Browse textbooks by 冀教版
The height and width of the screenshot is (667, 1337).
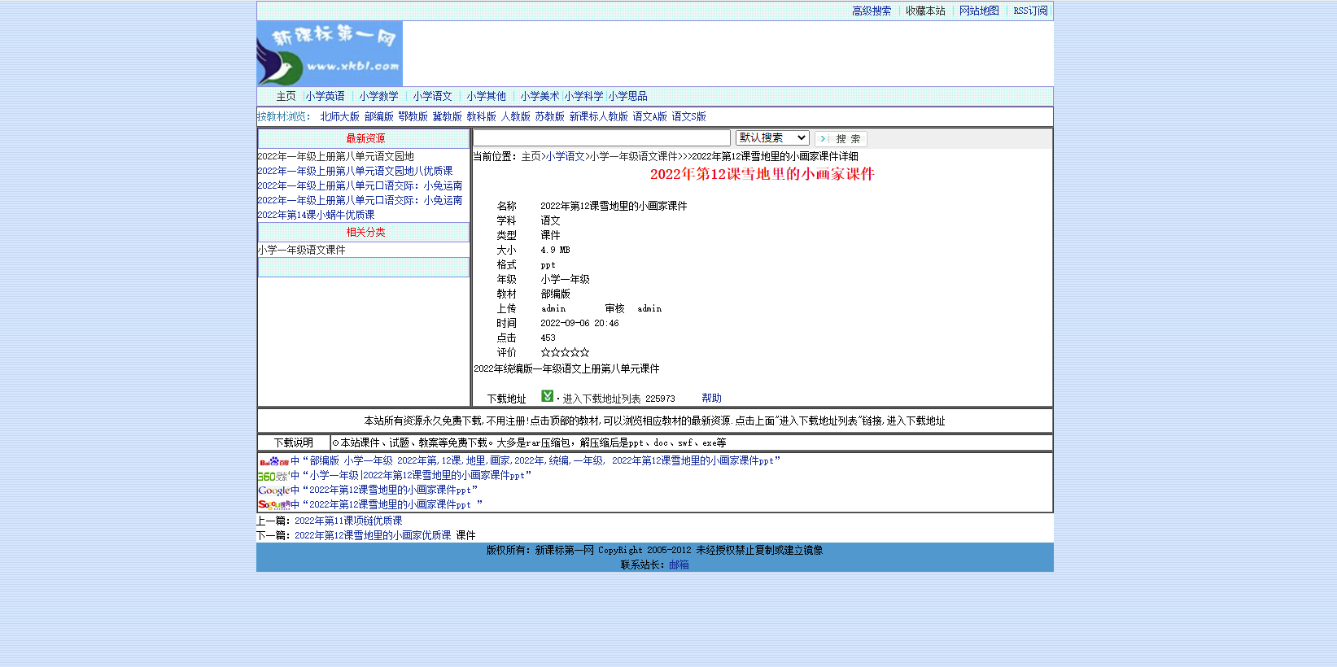point(448,117)
